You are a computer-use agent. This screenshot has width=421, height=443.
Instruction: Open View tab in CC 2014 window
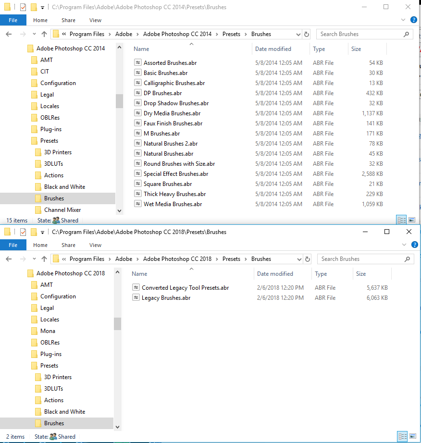coord(95,20)
